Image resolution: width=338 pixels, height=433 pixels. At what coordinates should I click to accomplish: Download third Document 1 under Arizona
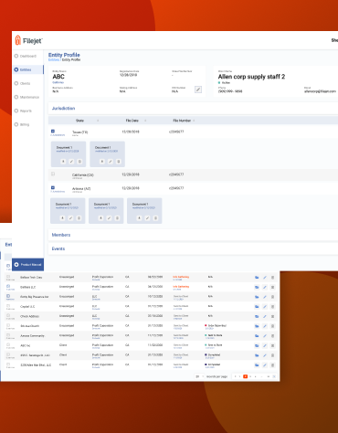point(139,218)
